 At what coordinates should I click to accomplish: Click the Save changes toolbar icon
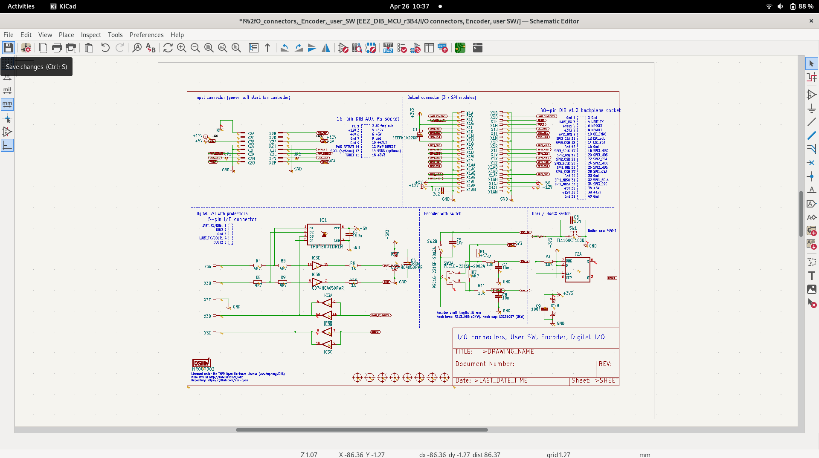pyautogui.click(x=9, y=48)
